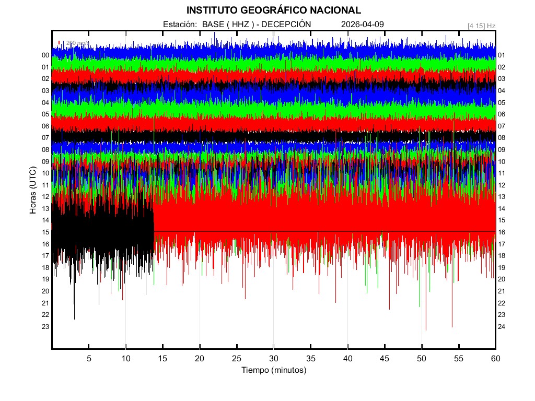Viewport: 535px width, 401px height.
Task: Click the 5 minute tick label
Action: 89,359
